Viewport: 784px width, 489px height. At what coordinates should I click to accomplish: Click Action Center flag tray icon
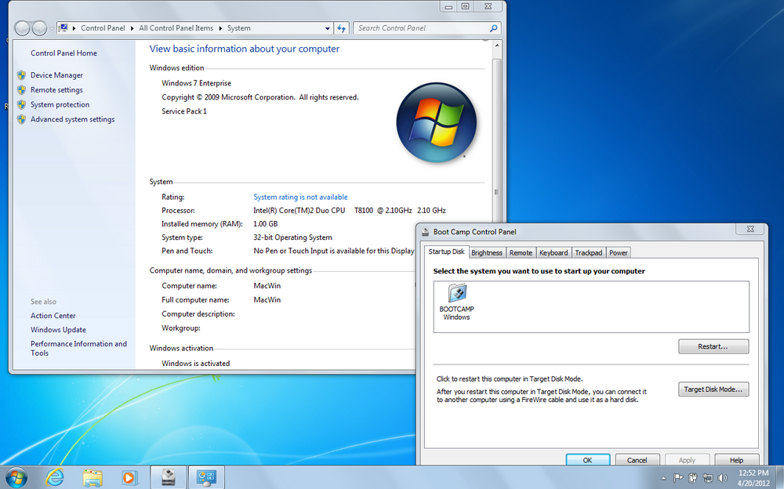coord(678,478)
